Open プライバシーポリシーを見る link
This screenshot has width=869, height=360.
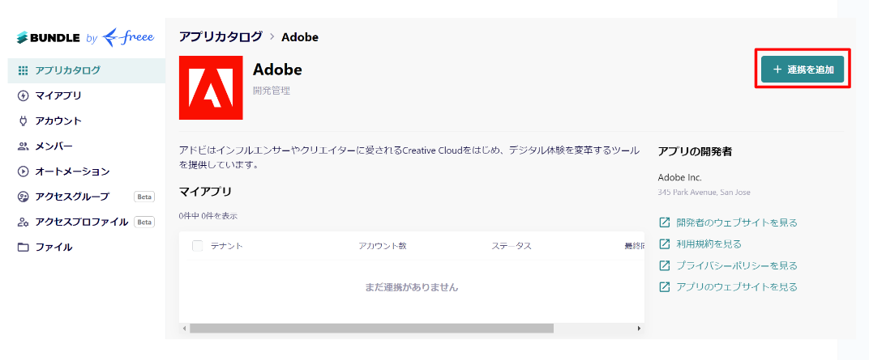(x=737, y=265)
